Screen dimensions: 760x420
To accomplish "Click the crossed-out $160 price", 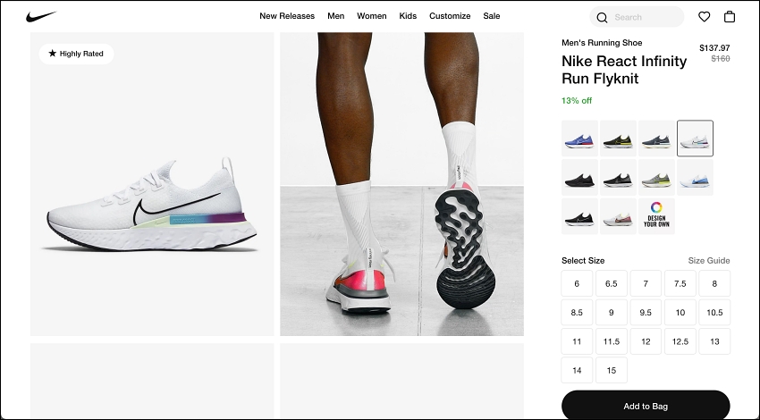I will coord(721,59).
